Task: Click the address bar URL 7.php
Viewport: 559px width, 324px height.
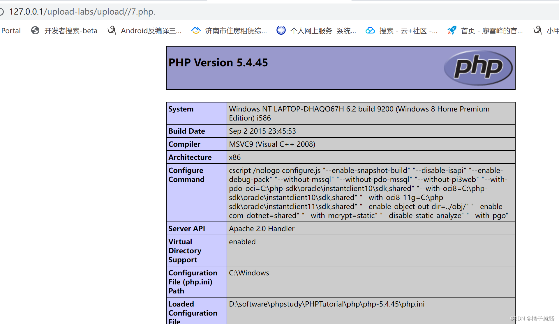Action: point(82,12)
